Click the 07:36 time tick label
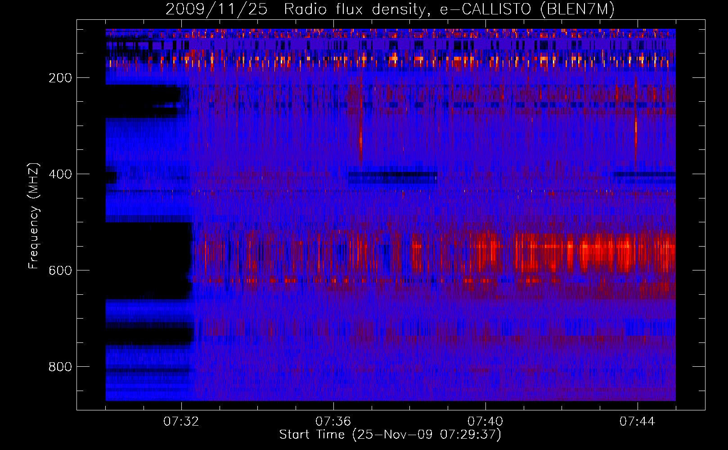 point(333,421)
